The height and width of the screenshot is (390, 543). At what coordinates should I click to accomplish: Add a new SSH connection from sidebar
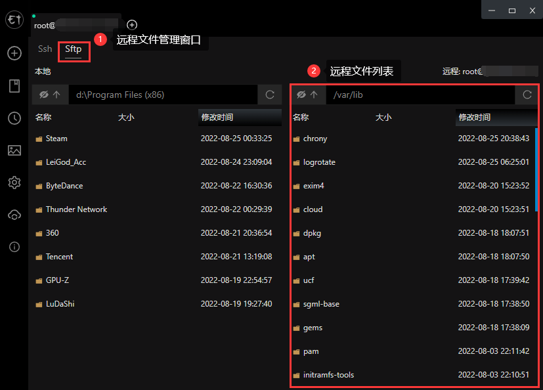coord(14,53)
